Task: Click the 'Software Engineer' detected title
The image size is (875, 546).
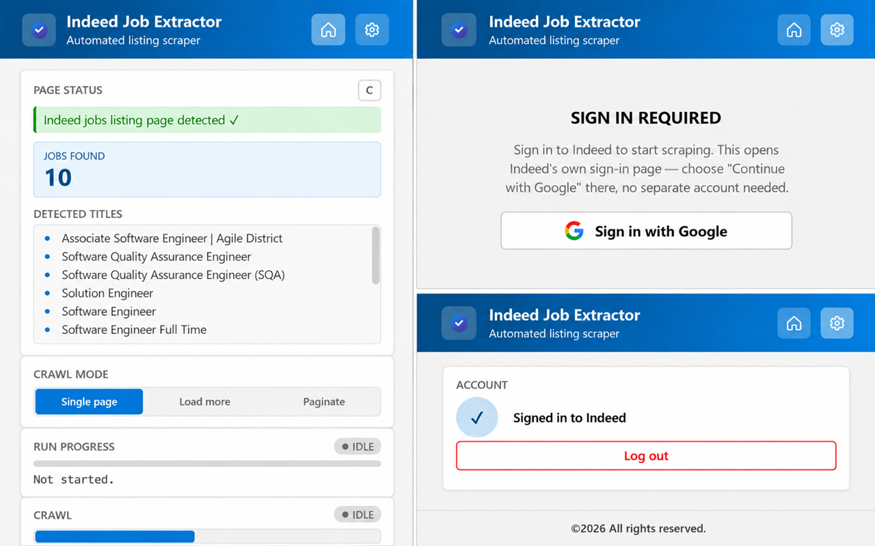Action: [x=109, y=311]
